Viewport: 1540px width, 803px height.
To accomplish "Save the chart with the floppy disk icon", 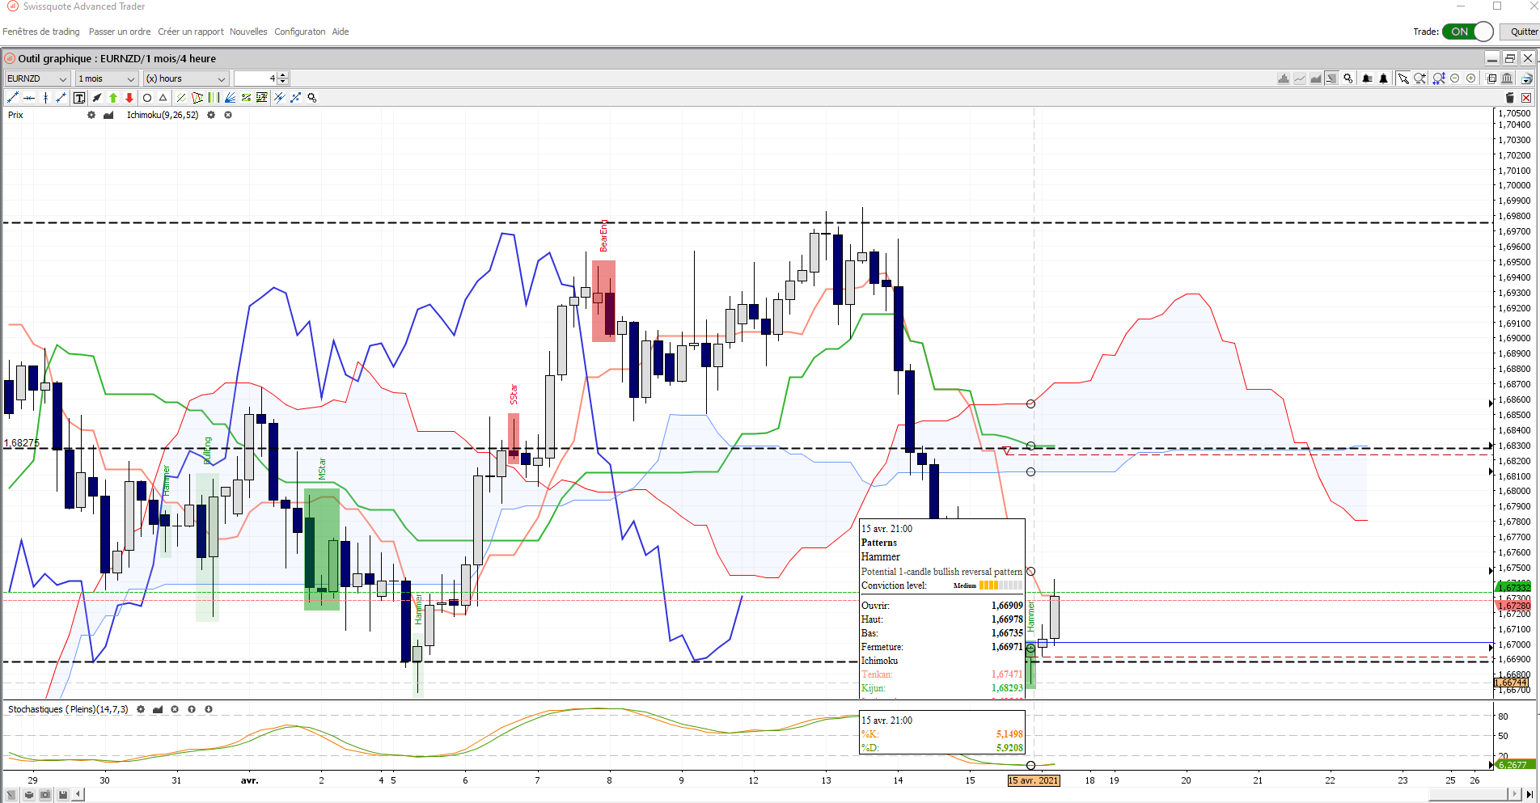I will tap(62, 795).
